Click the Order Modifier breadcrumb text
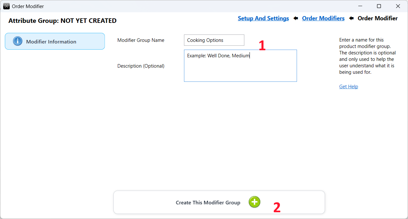 (378, 18)
